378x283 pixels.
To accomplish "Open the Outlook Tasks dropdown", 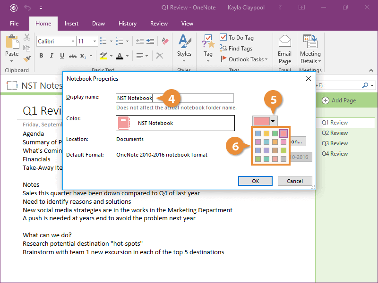I will (x=266, y=59).
